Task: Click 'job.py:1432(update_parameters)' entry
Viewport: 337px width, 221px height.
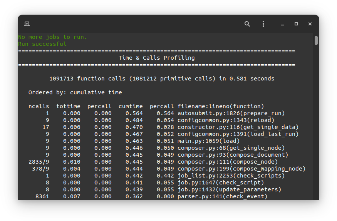Action: pos(229,189)
